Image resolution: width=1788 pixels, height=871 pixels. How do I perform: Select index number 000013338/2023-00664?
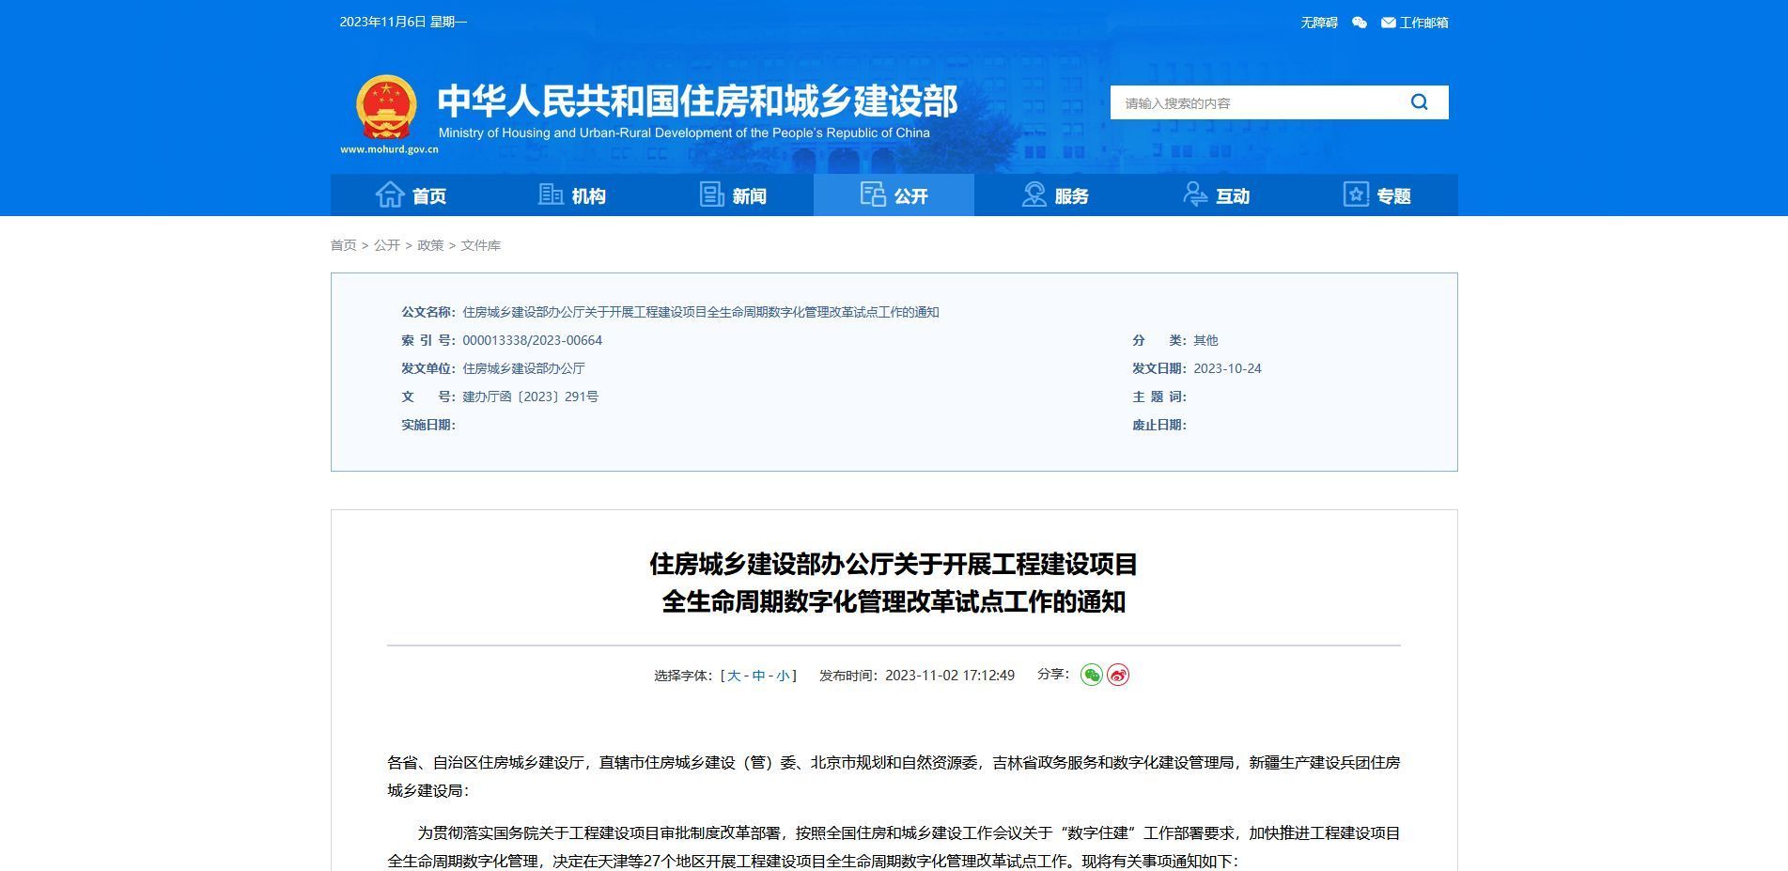532,340
